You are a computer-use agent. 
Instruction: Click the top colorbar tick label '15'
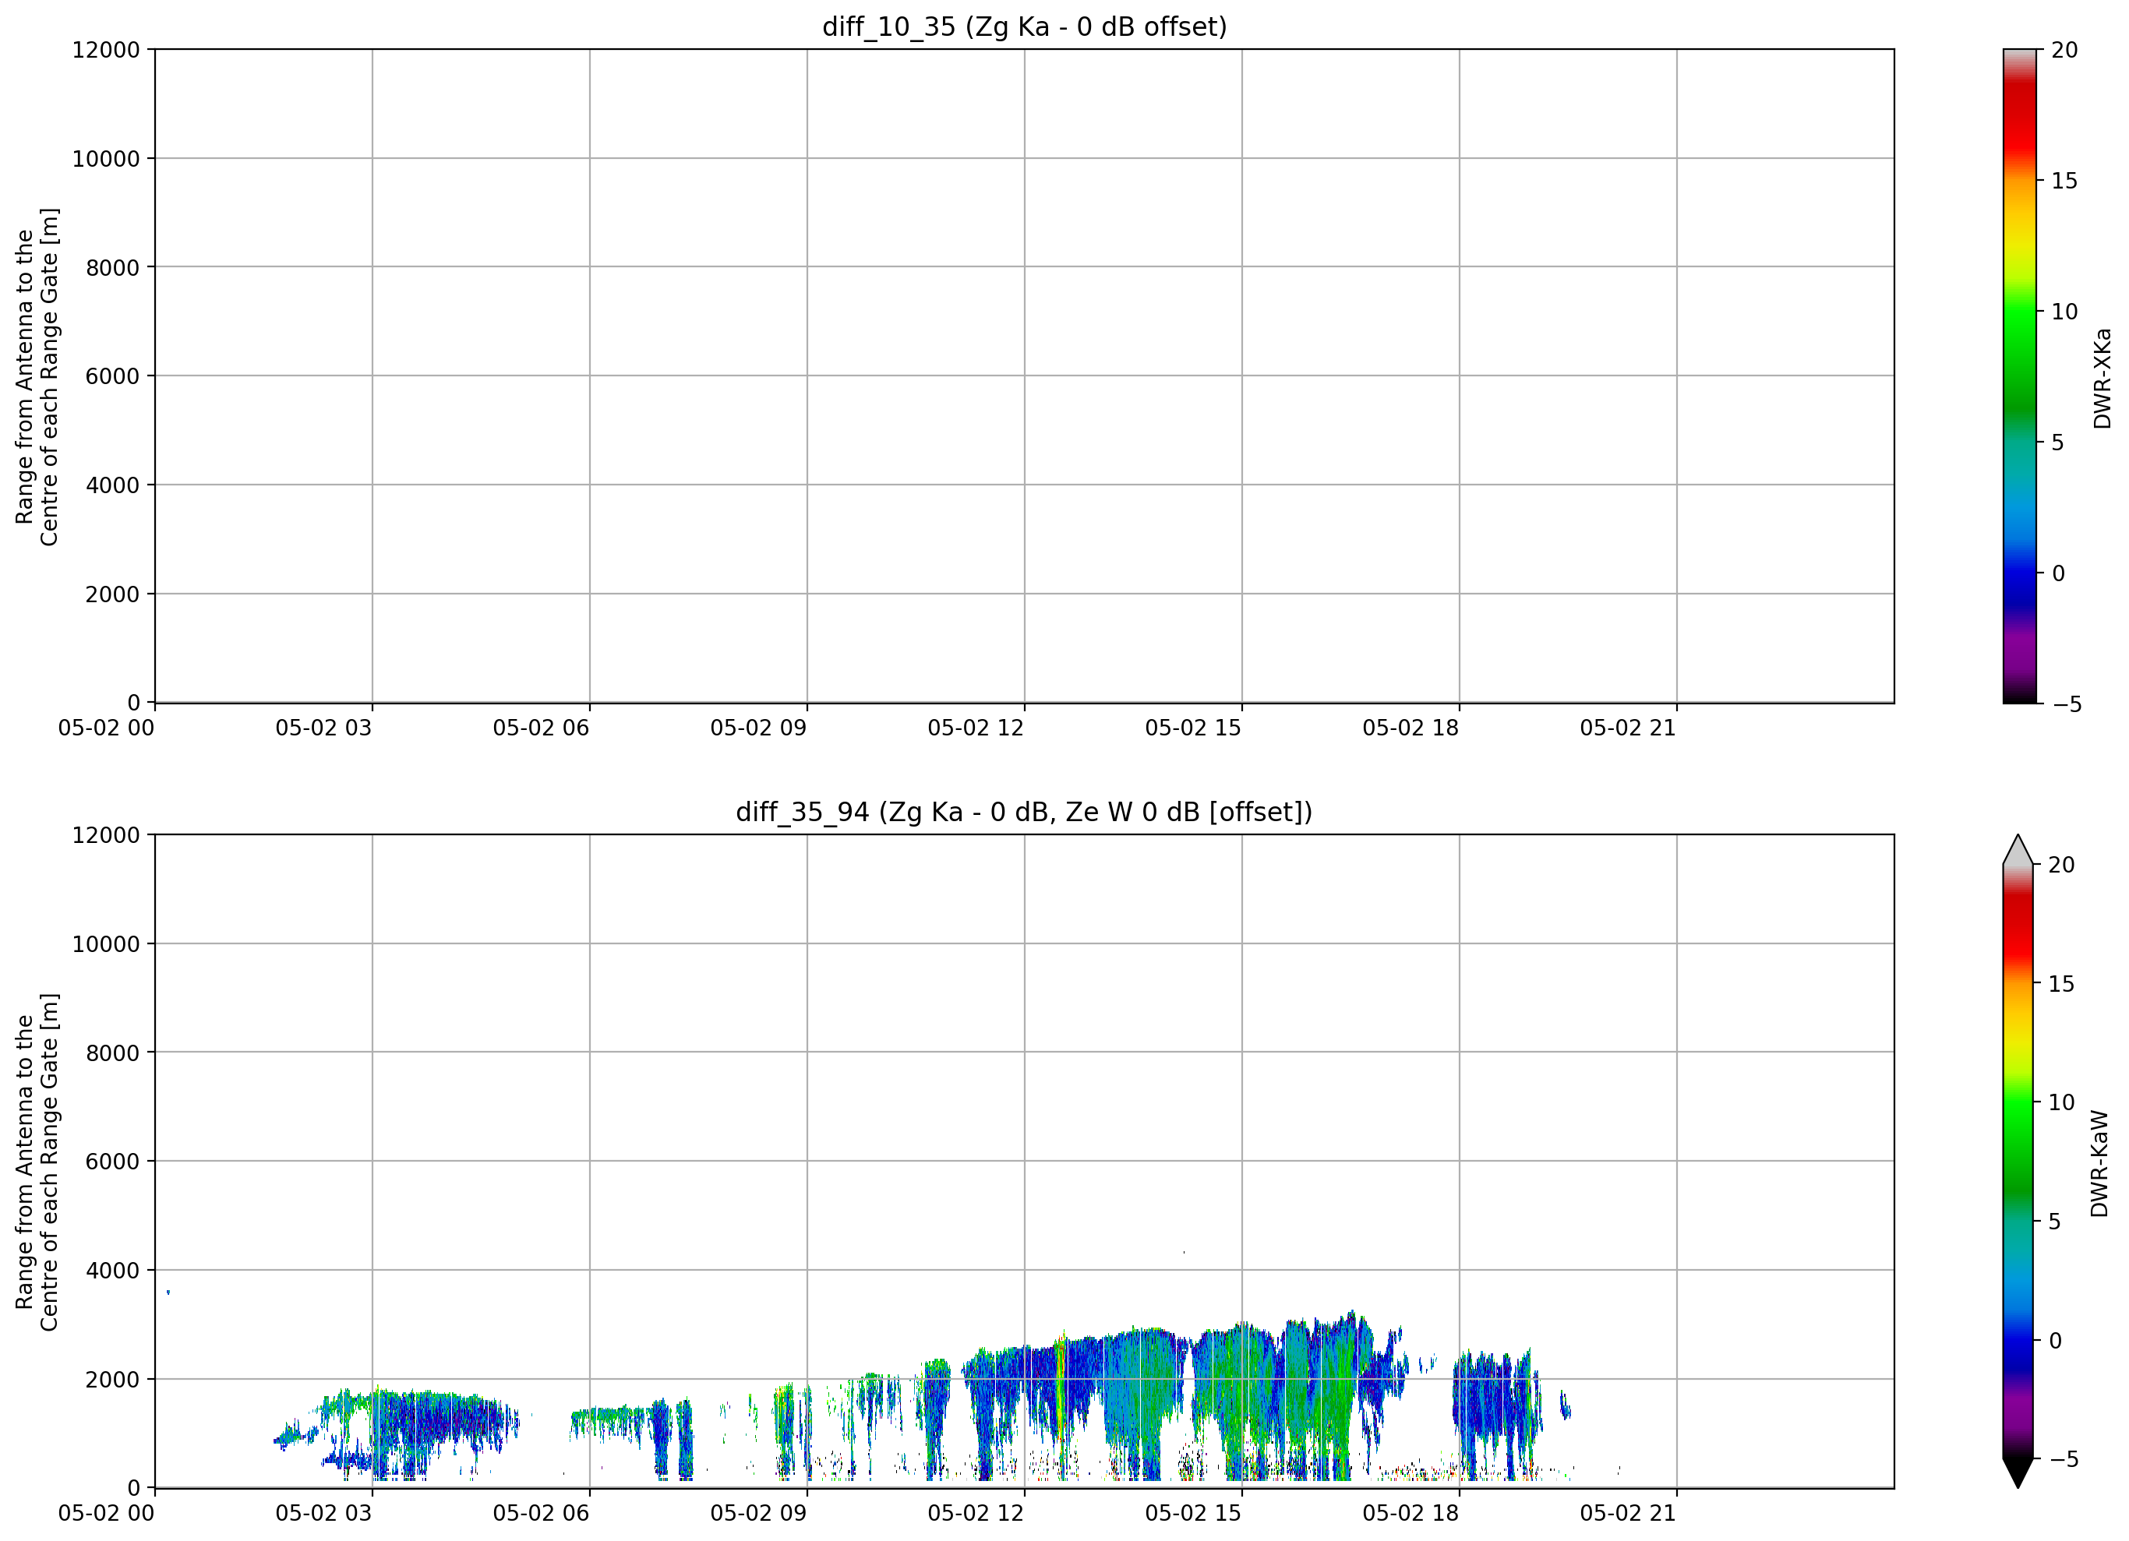2064,181
